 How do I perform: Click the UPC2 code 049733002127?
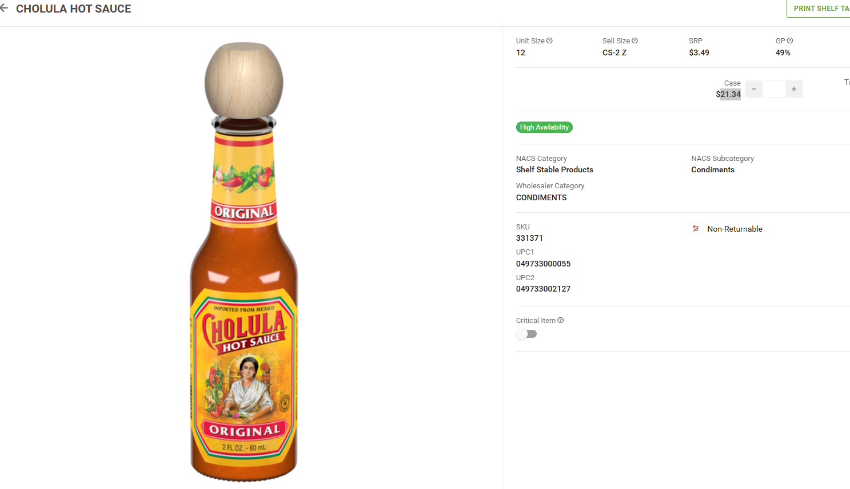pyautogui.click(x=543, y=289)
